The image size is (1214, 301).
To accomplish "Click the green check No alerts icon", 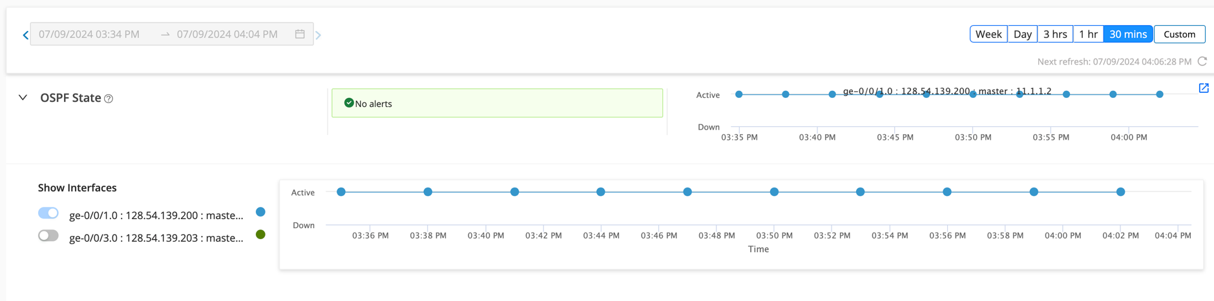I will (x=349, y=103).
